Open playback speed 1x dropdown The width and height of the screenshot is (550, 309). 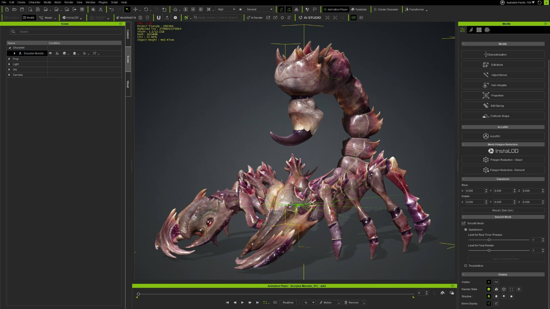309,303
